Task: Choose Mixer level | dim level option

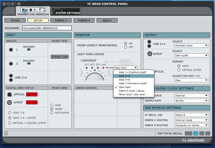Action: point(134,94)
